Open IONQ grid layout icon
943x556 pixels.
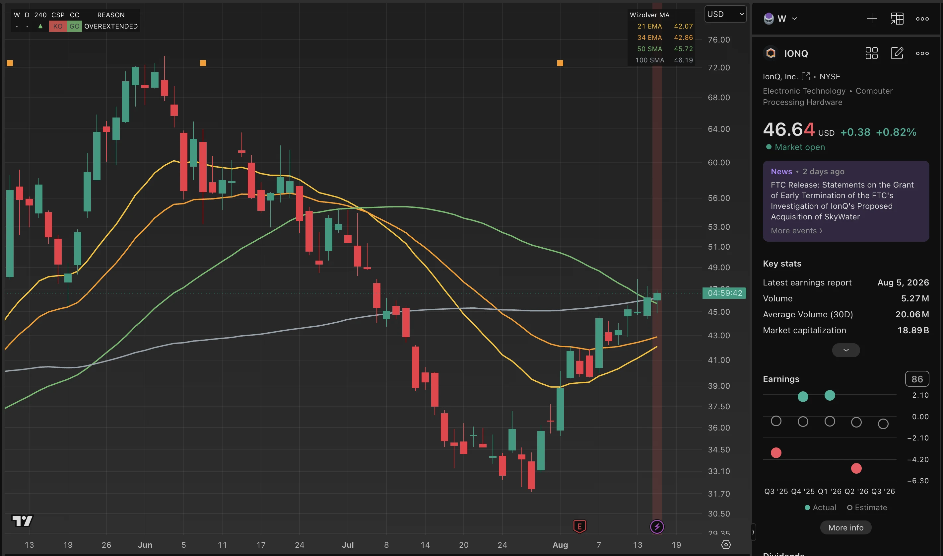[871, 53]
